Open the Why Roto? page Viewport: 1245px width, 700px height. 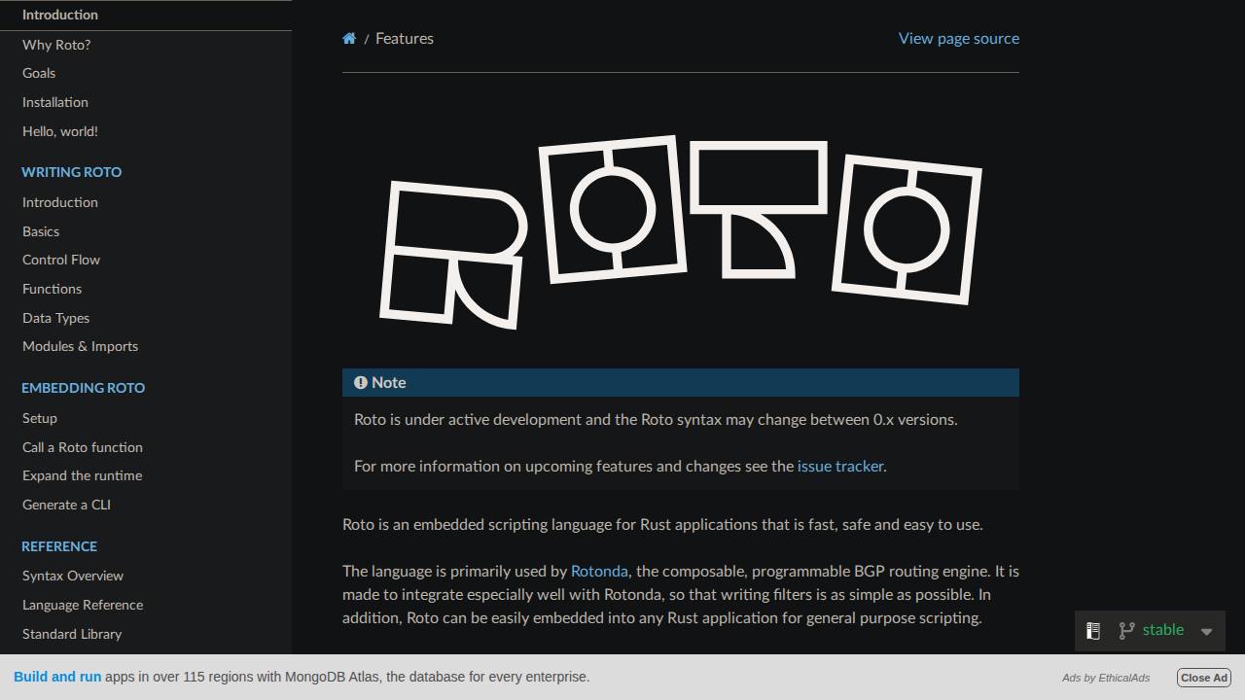tap(146, 45)
